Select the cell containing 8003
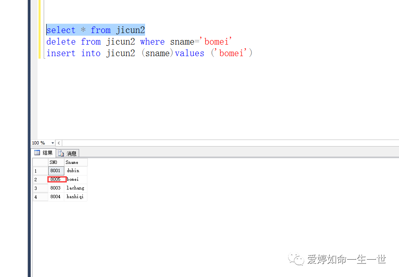This screenshot has height=277, width=399. [56, 188]
